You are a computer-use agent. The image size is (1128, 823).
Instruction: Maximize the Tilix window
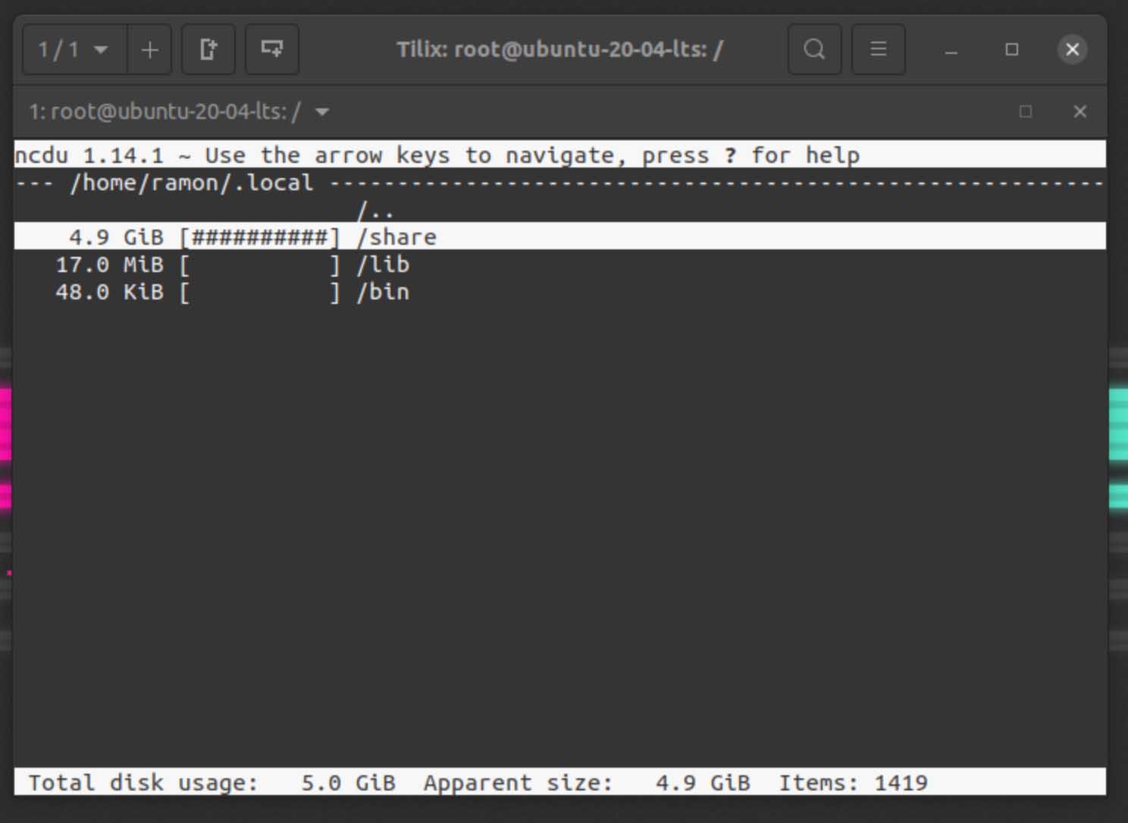(x=1012, y=50)
